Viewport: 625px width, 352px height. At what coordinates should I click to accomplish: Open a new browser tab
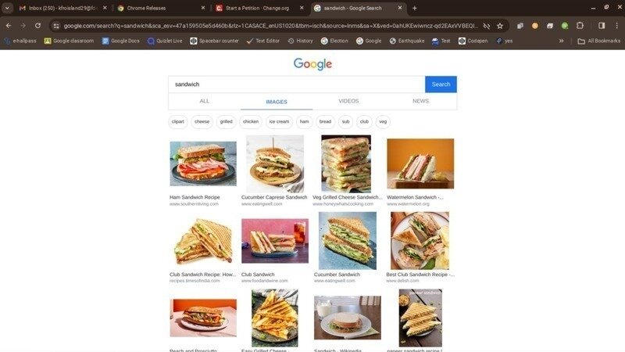click(x=415, y=8)
